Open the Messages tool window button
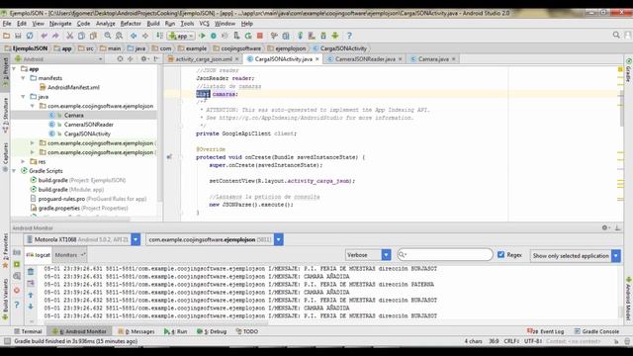This screenshot has height=356, width=633. 136,331
